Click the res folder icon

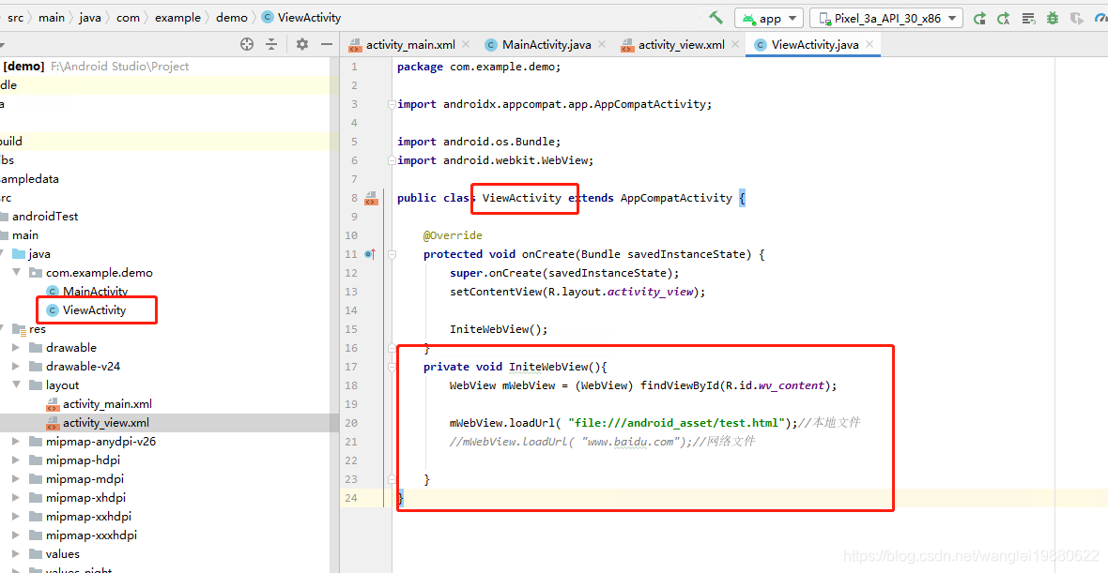[20, 329]
